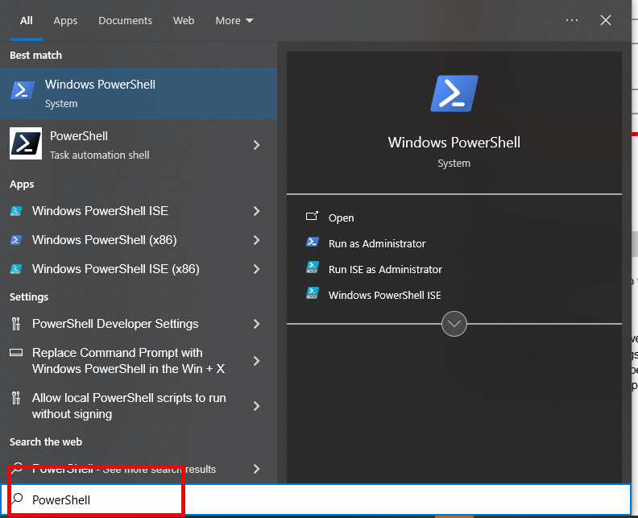
Task: Click the Windows PowerShell ISE action icon
Action: (312, 293)
